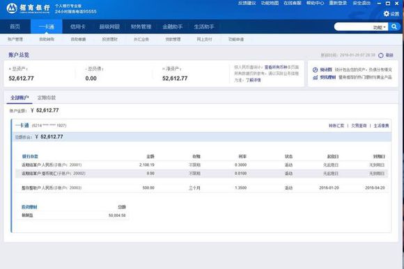Image resolution: width=404 pixels, height=269 pixels.
Task: Click 重新登录 in the title bar
Action: pyautogui.click(x=338, y=3)
